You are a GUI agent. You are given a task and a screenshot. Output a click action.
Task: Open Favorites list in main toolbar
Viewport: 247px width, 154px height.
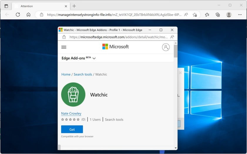click(x=207, y=15)
